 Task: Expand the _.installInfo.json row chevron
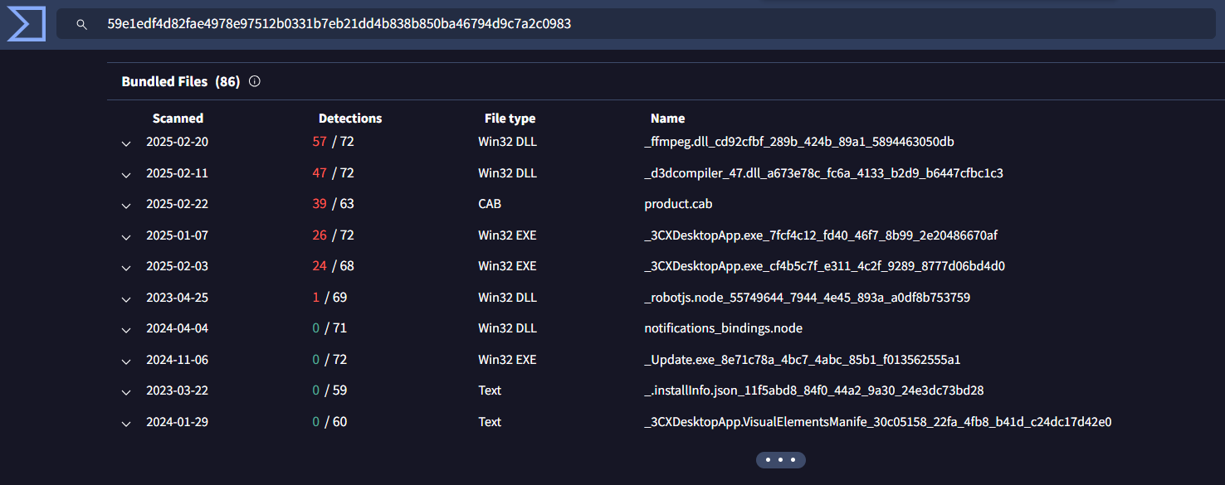pos(126,391)
